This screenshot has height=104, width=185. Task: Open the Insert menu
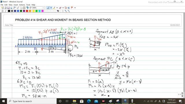[x=16, y=5]
